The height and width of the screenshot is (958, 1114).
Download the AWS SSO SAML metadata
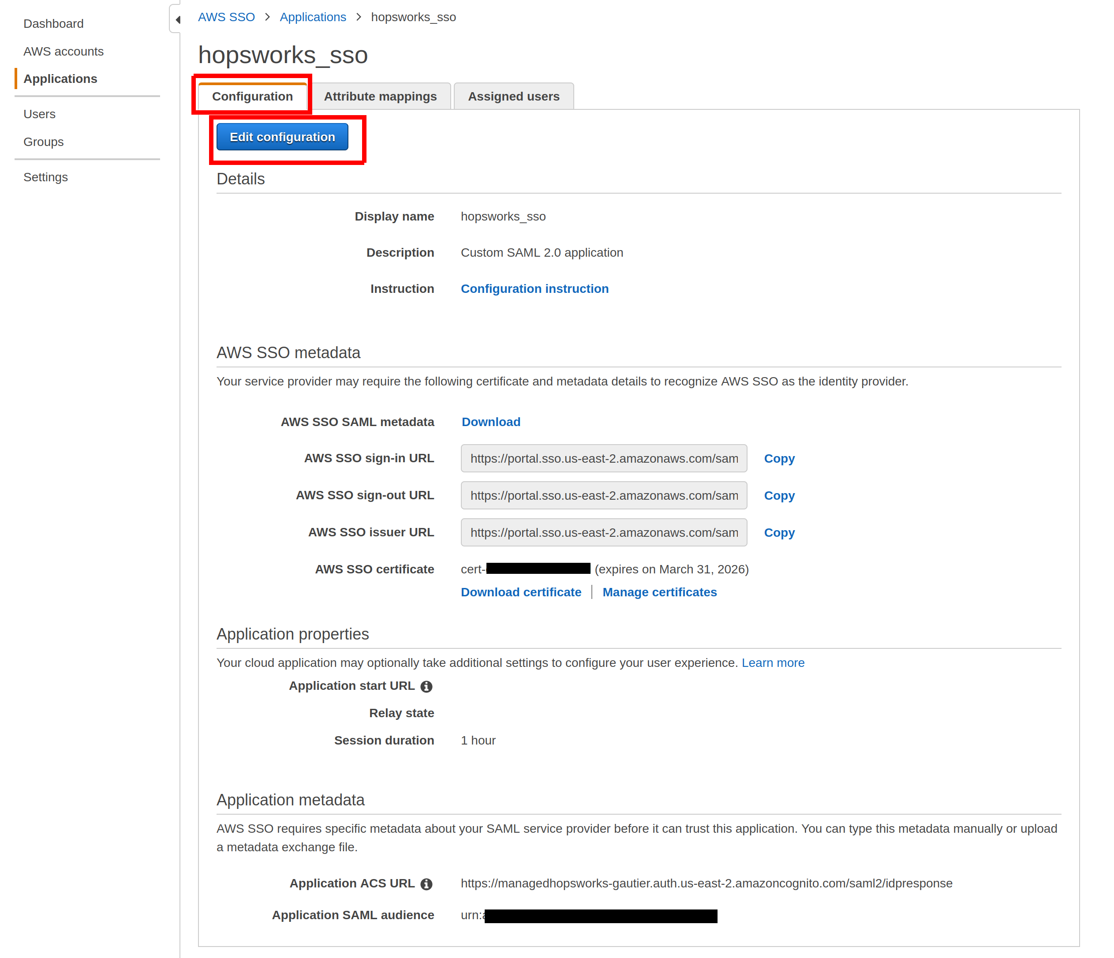(x=491, y=422)
